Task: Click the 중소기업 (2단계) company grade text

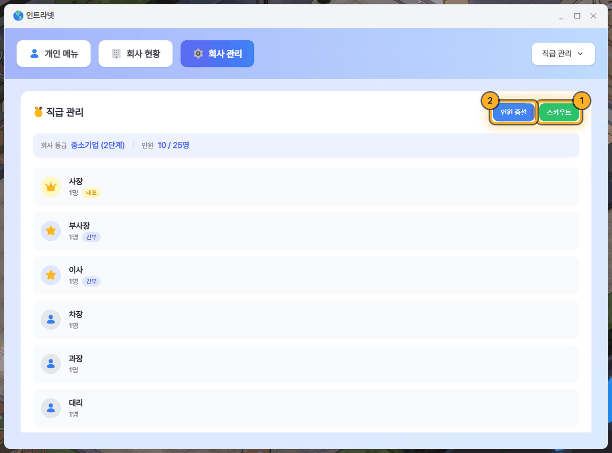Action: pyautogui.click(x=98, y=145)
